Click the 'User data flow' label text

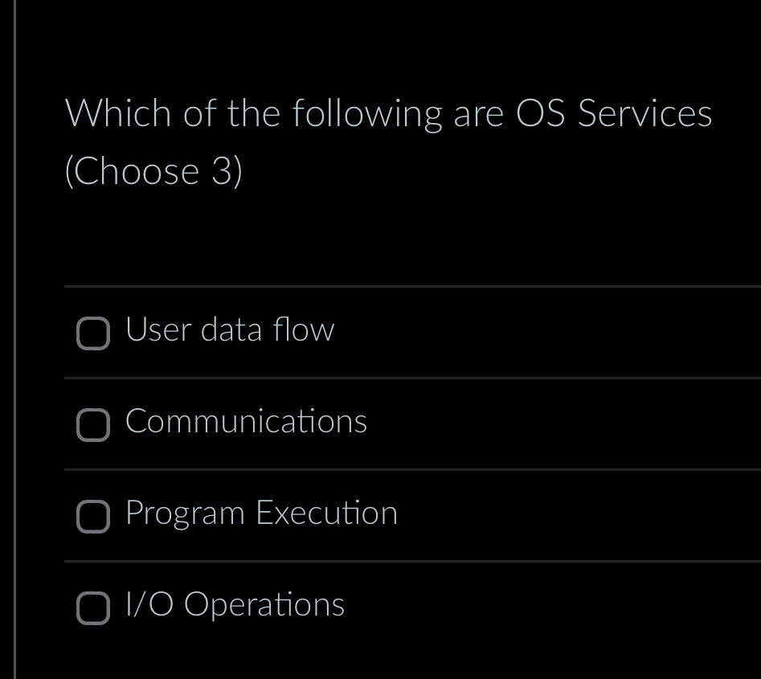(230, 330)
